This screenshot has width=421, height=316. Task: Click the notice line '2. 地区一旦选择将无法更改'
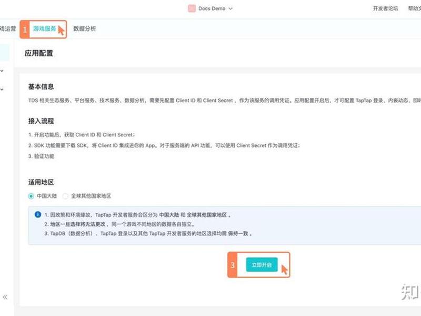(119, 224)
